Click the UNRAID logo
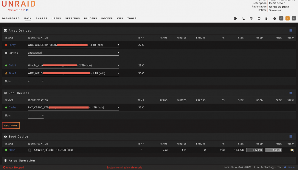The height and width of the screenshot is (170, 298). pyautogui.click(x=18, y=4)
